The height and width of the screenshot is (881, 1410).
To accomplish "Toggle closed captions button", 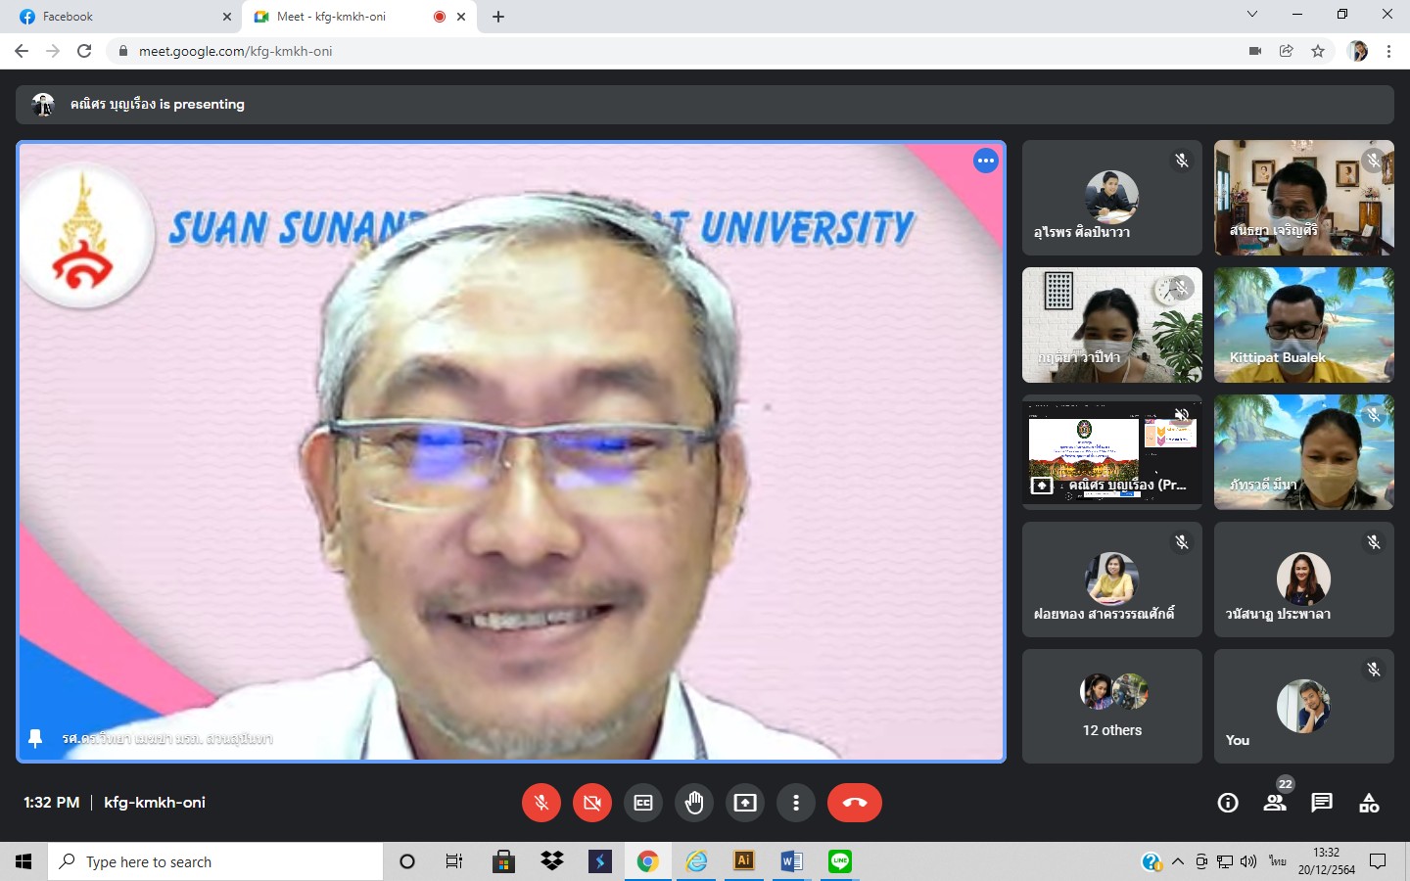I will click(x=643, y=803).
